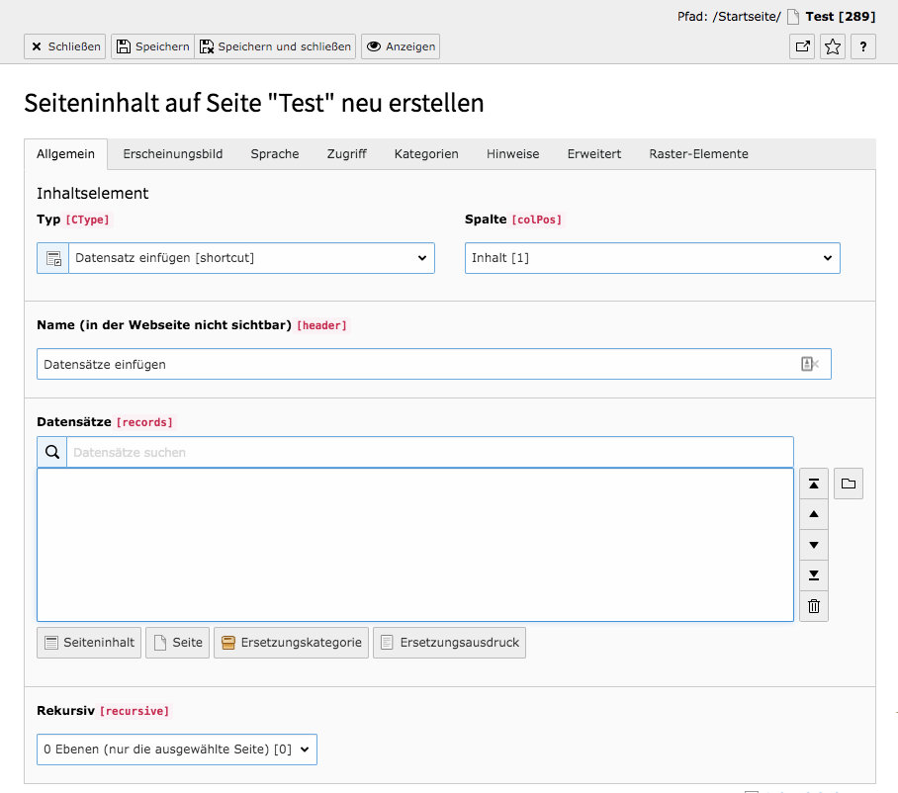Image resolution: width=898 pixels, height=793 pixels.
Task: Open context help question mark icon
Action: pyautogui.click(x=862, y=45)
